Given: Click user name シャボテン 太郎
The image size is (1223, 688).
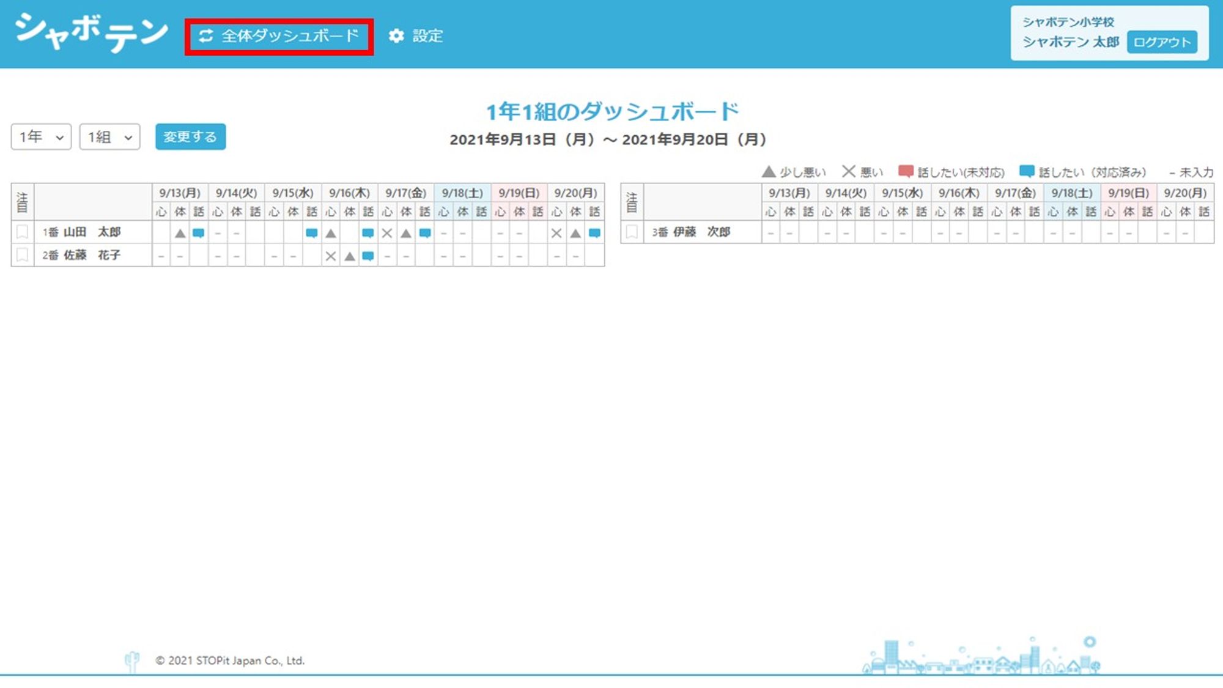Looking at the screenshot, I should (1071, 42).
